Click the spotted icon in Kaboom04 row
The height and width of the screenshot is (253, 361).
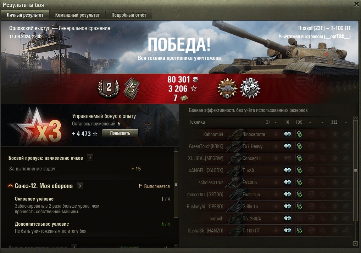tap(288, 134)
